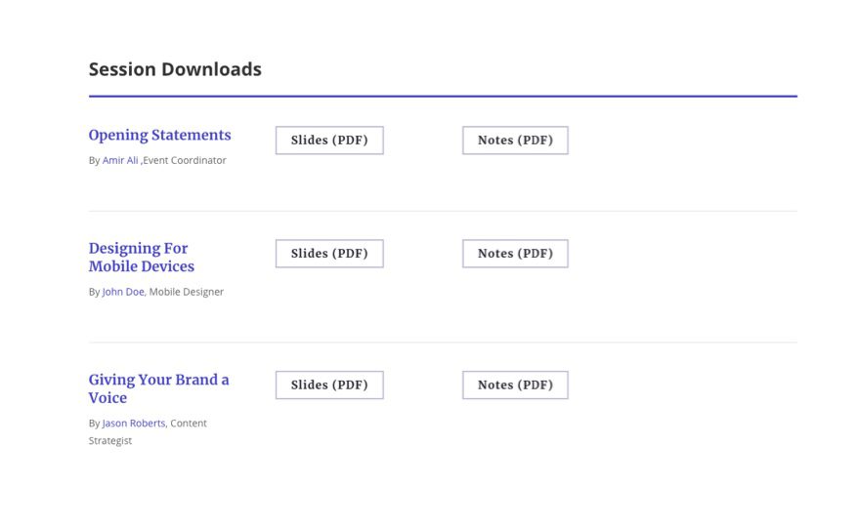Download Slides (PDF) for Giving Your Brand a Voice
Image resolution: width=860 pixels, height=526 pixels.
click(329, 385)
